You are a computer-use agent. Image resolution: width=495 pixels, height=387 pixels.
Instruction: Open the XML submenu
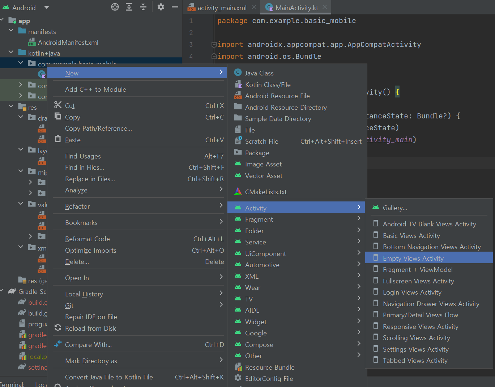[296, 276]
